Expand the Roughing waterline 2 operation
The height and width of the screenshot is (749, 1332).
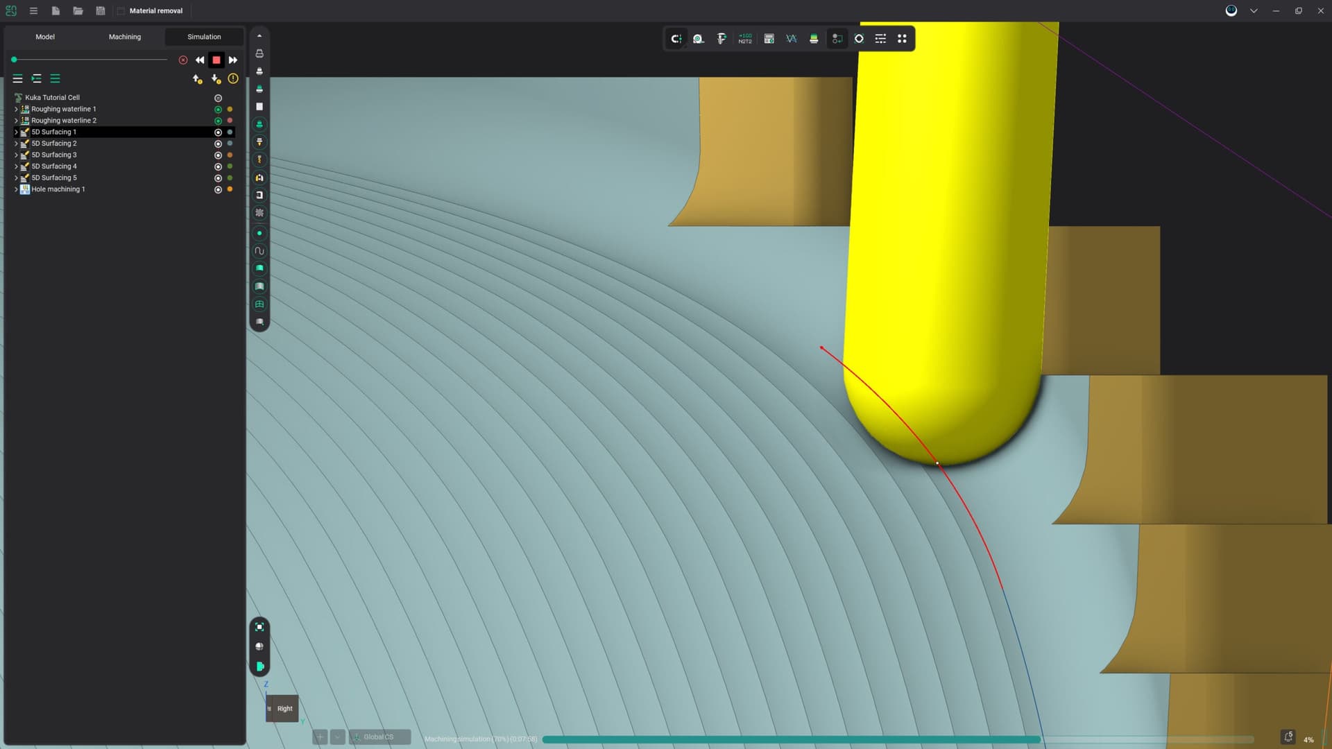[x=15, y=120]
